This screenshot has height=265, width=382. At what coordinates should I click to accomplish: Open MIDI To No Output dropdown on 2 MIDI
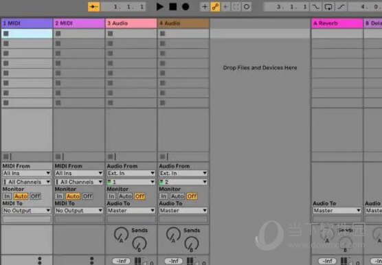coord(79,211)
